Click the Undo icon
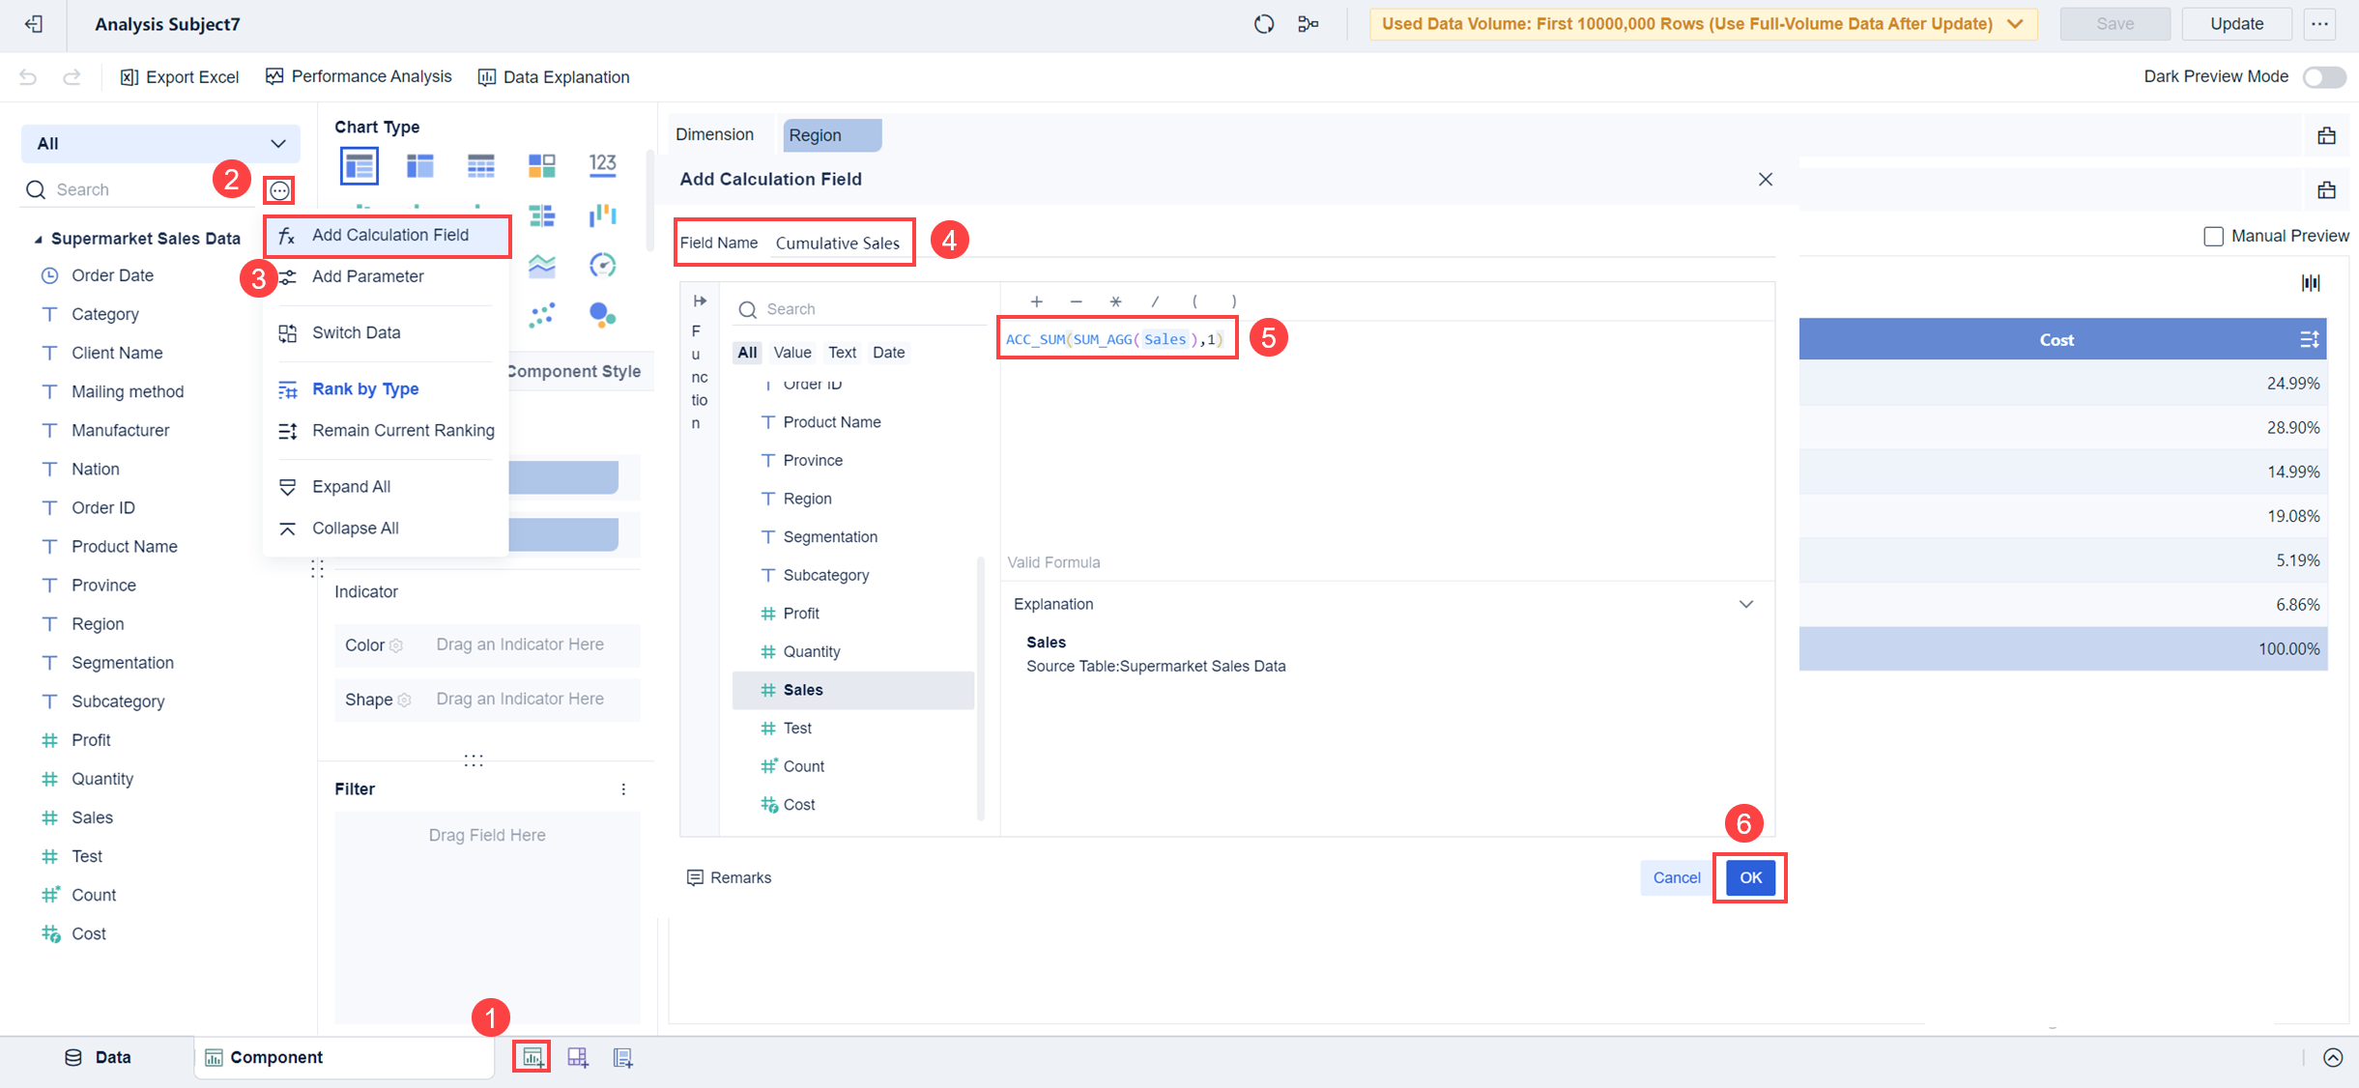This screenshot has width=2359, height=1088. click(26, 76)
